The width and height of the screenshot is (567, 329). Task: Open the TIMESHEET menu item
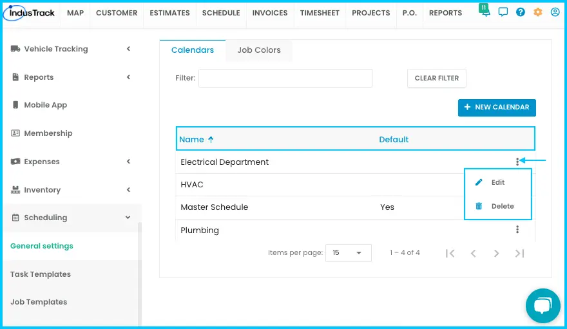pyautogui.click(x=320, y=13)
